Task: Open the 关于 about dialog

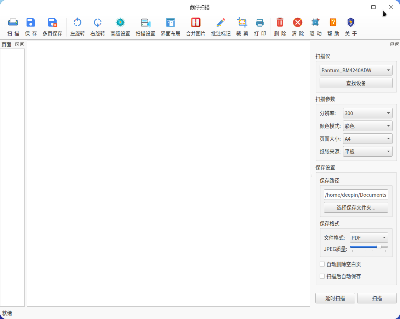Action: pyautogui.click(x=351, y=27)
